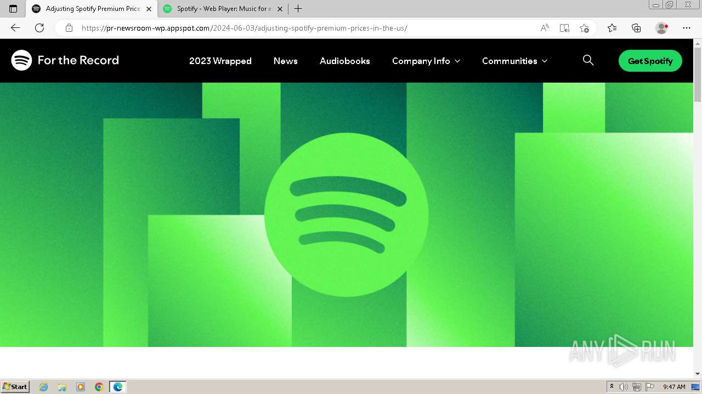702x394 pixels.
Task: Switch to the Spotify Web Player tab
Action: (x=223, y=9)
